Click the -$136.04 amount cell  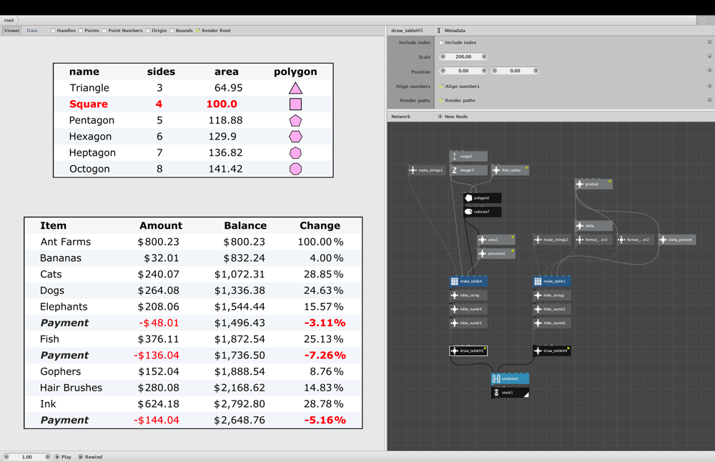click(x=157, y=355)
